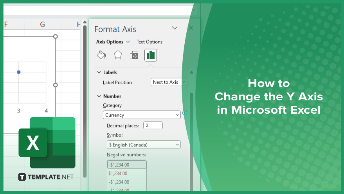Viewport: 344px width, 194px height.
Task: Open the Fill & Line tab icon
Action: click(102, 55)
